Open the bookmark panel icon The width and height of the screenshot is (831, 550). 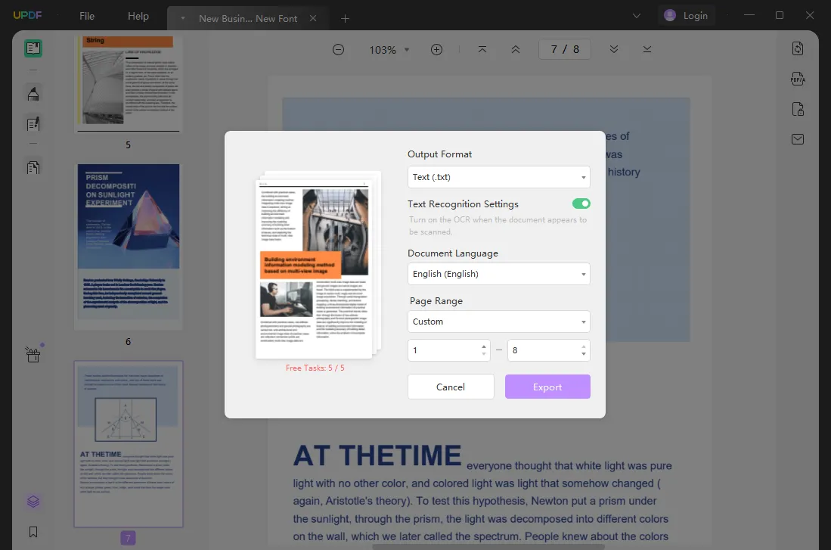coord(33,532)
